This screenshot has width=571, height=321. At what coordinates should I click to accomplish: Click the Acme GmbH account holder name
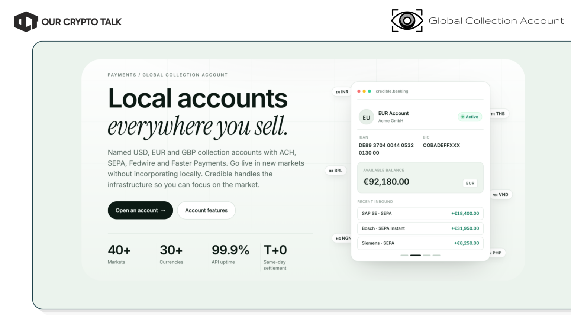coord(391,121)
